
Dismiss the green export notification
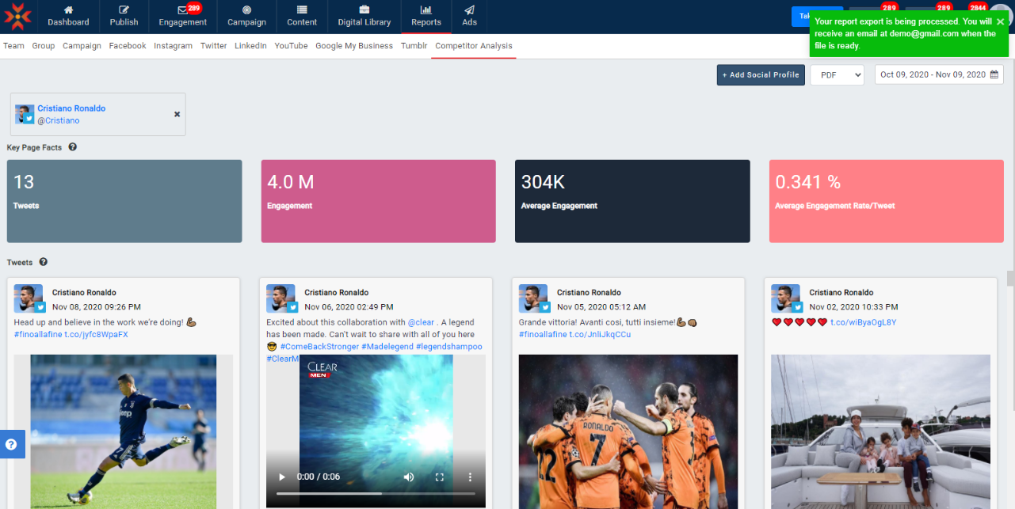[1000, 21]
